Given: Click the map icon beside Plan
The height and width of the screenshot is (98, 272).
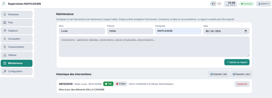Looking at the screenshot, I should click(x=5, y=23).
